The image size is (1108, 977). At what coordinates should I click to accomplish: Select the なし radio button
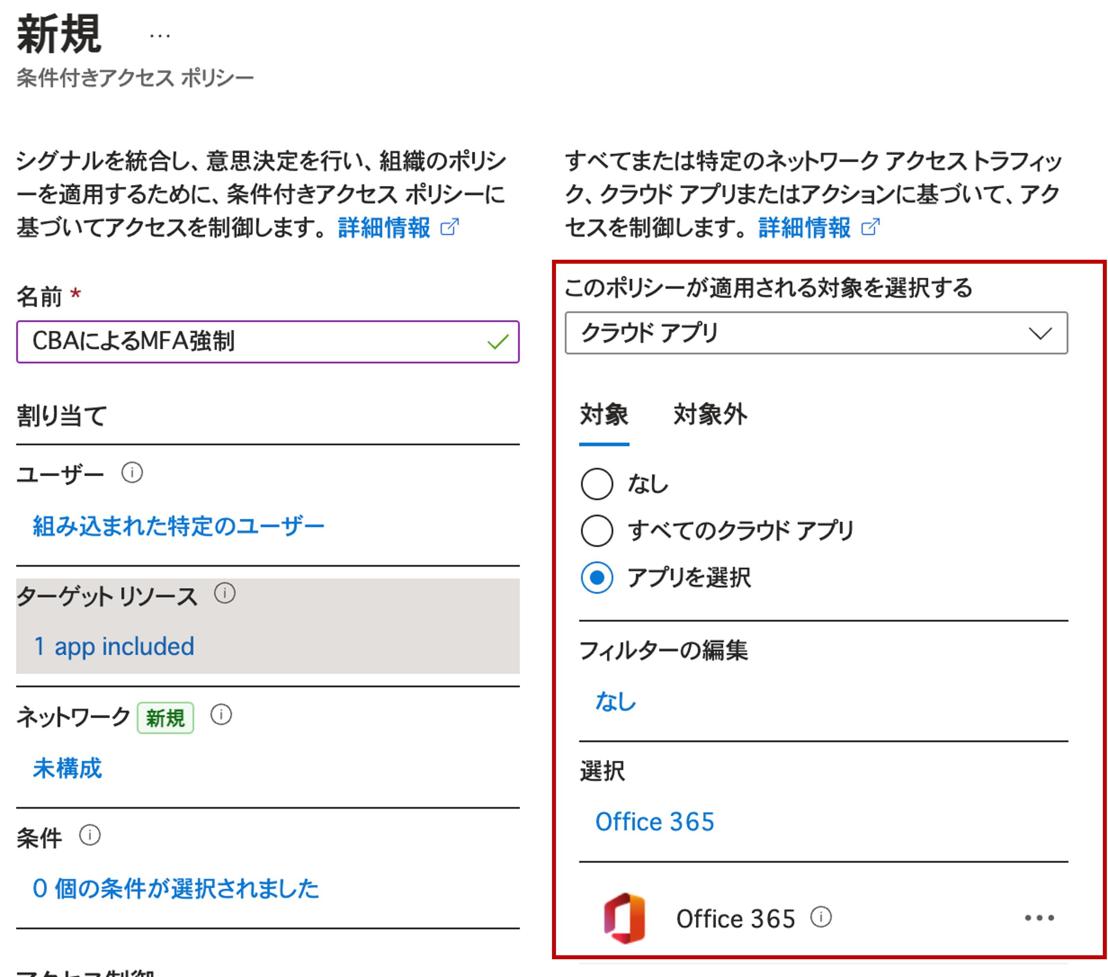click(x=597, y=484)
